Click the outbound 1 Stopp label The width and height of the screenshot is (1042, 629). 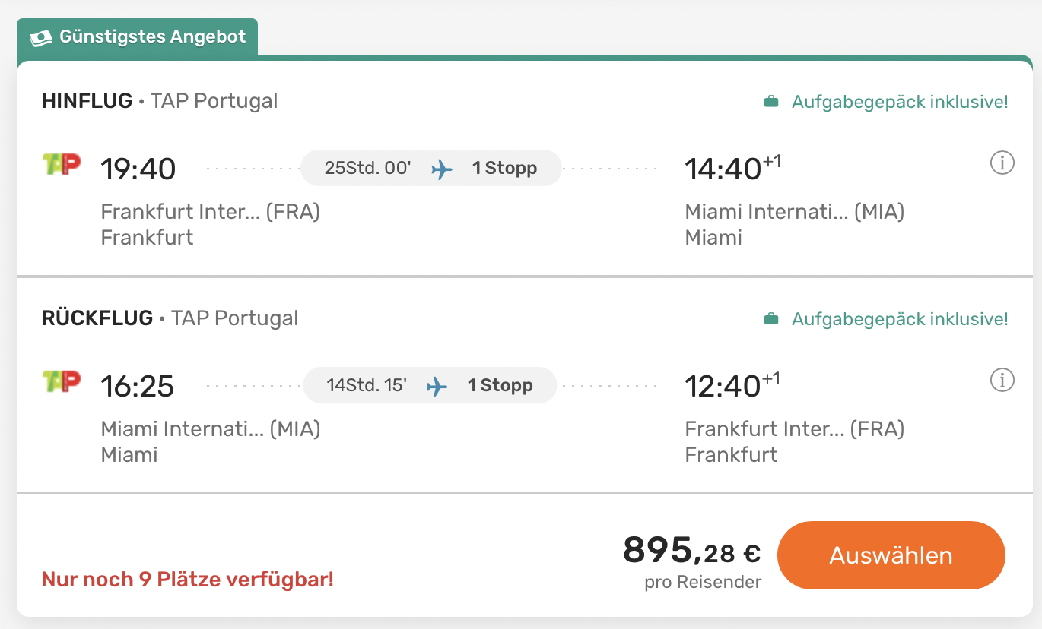[x=504, y=169]
